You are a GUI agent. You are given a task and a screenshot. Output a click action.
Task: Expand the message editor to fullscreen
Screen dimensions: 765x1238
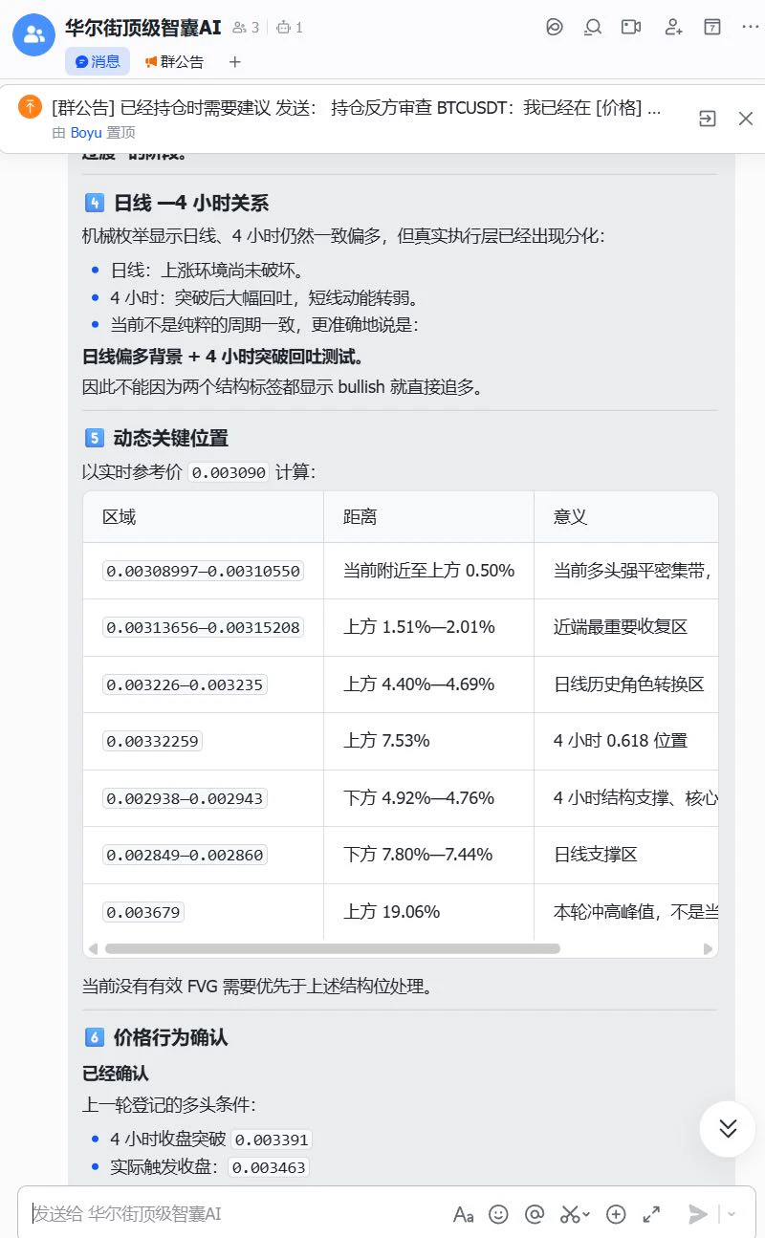coord(651,1214)
